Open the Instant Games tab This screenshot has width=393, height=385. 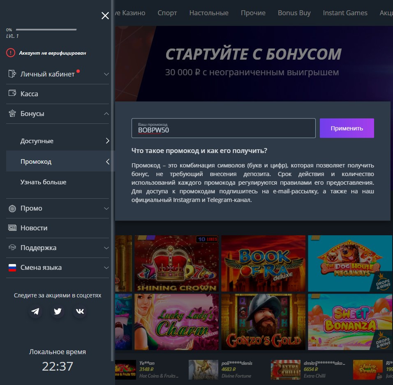[345, 13]
